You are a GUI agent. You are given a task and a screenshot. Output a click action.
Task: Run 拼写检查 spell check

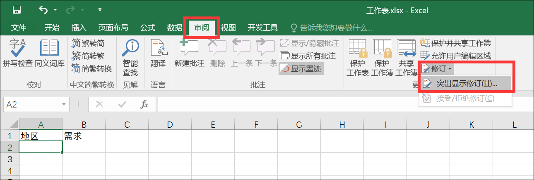point(18,54)
